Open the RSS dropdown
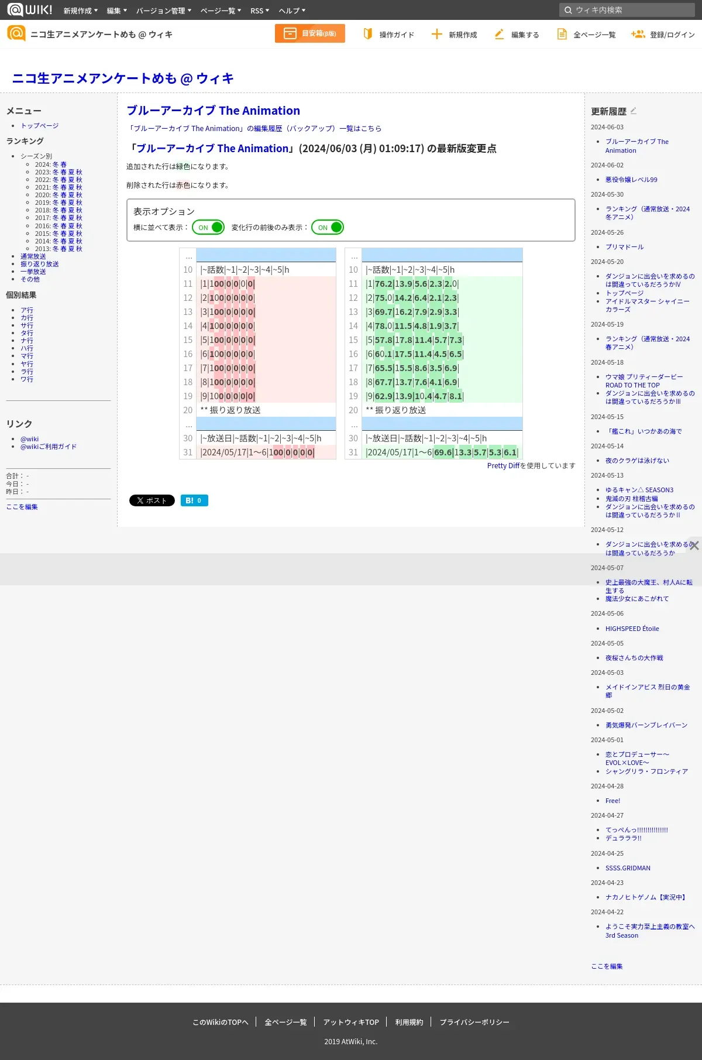 (260, 11)
